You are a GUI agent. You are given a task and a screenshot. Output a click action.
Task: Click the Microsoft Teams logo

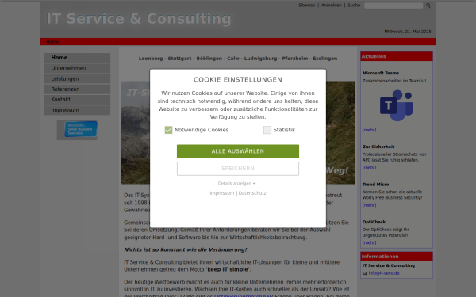tap(397, 105)
